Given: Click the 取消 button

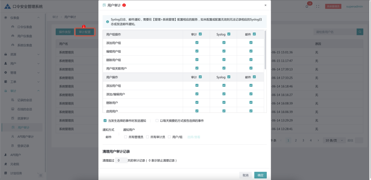Looking at the screenshot, I should [245, 175].
